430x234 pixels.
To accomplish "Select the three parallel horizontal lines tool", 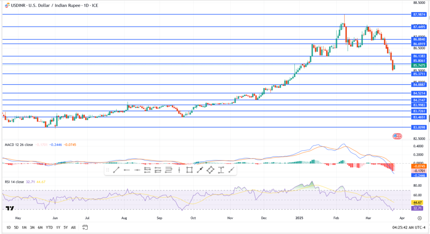I will [x=168, y=170].
